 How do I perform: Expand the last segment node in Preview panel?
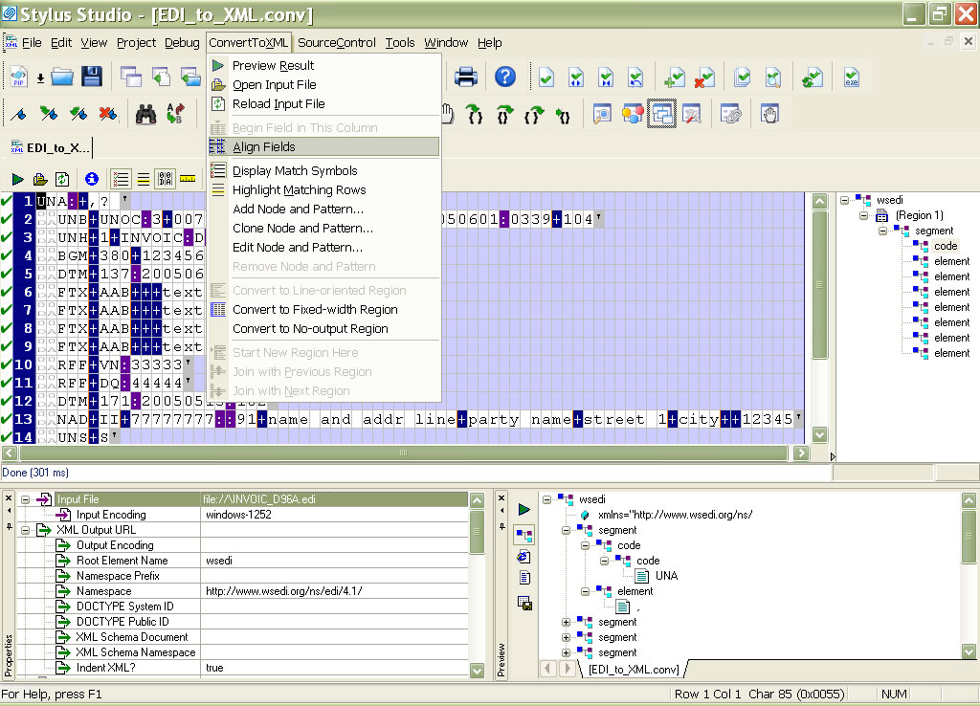[566, 651]
